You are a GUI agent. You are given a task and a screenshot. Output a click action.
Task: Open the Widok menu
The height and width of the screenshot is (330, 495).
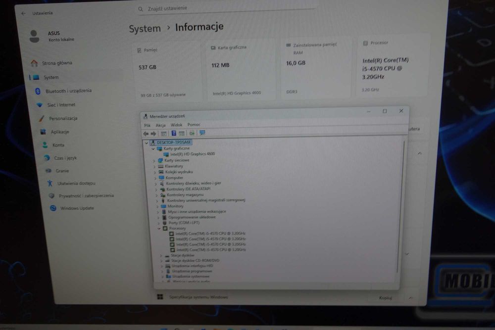(176, 125)
